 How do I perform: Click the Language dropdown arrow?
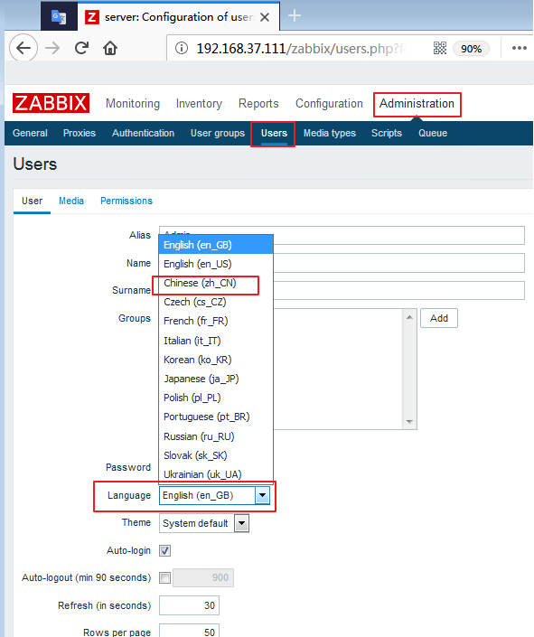262,496
